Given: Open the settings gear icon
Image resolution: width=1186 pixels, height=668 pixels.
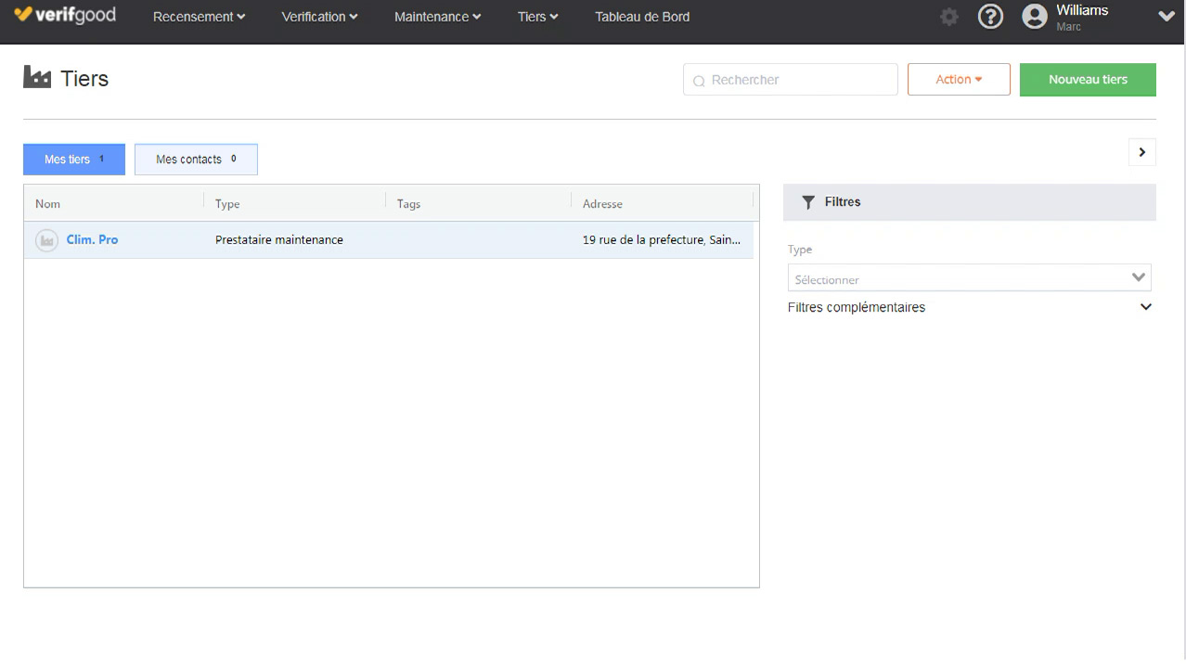Looking at the screenshot, I should pos(948,17).
